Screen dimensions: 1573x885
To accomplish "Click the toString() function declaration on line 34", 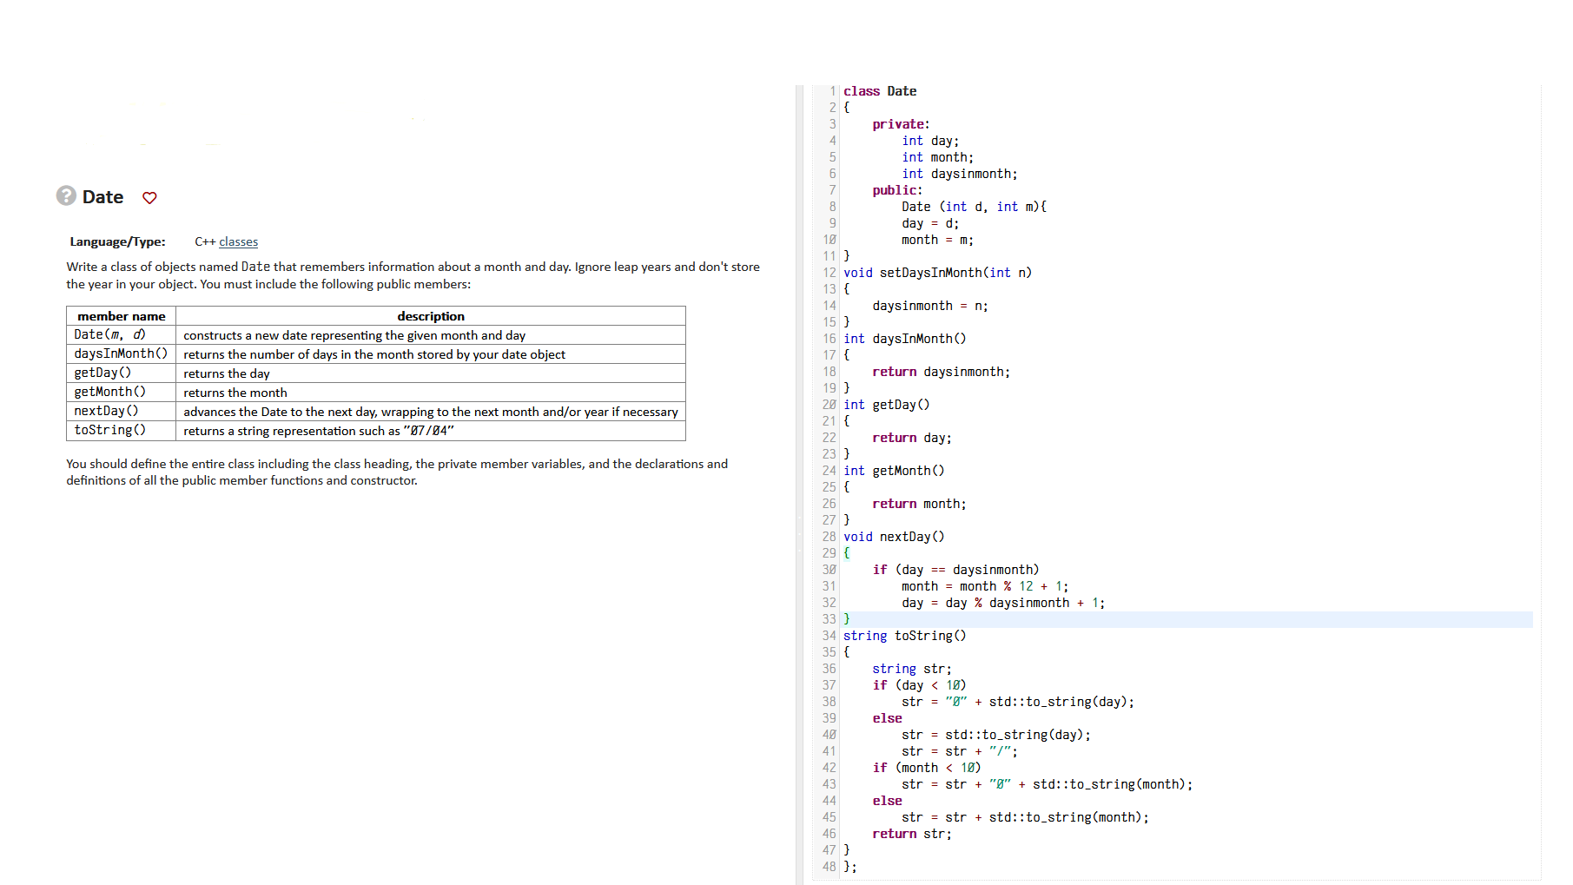I will [x=904, y=636].
